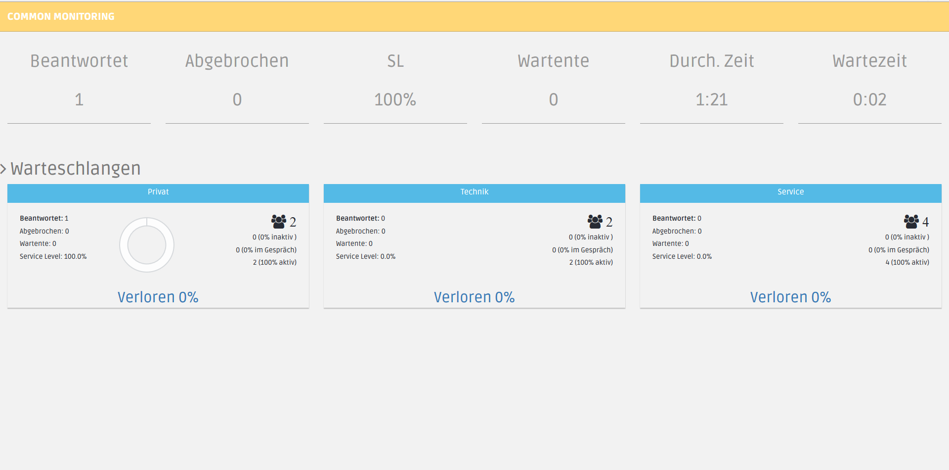This screenshot has height=470, width=949.
Task: Collapse the Warteschlangen section chevron
Action: point(3,169)
